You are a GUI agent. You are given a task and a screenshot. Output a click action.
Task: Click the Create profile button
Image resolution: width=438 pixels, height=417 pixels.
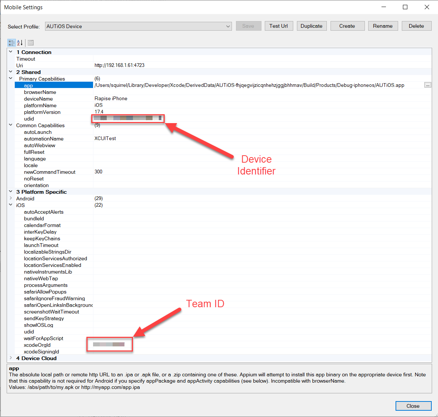coord(347,26)
